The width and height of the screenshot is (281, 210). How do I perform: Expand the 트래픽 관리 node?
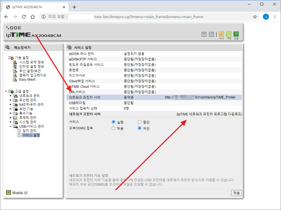[10, 118]
